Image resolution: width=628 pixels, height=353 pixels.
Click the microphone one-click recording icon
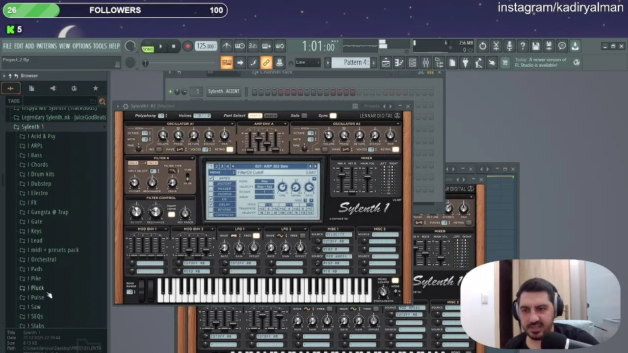(509, 46)
